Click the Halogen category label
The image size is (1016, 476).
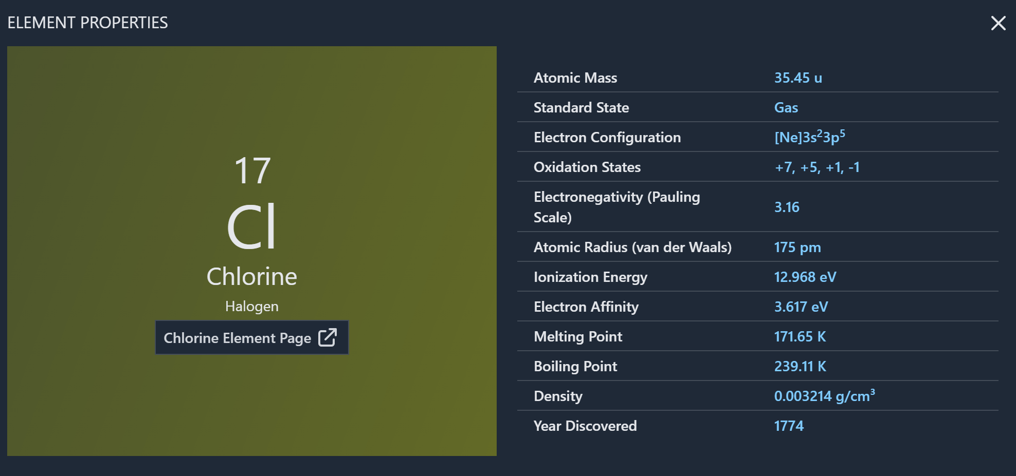point(252,306)
